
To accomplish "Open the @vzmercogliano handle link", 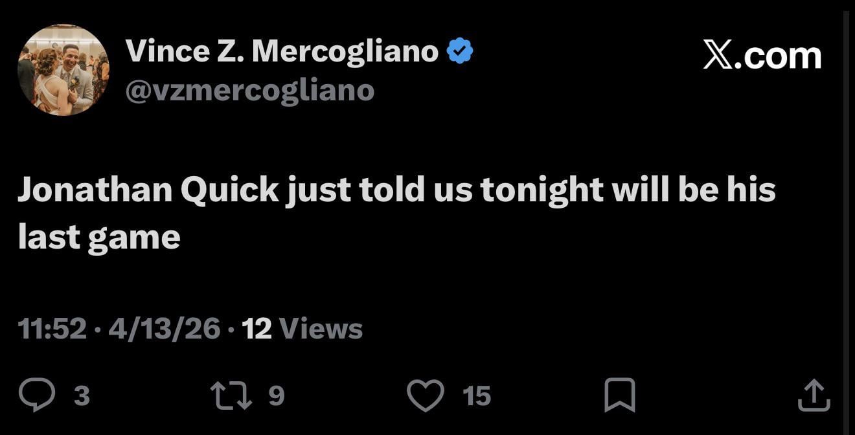I will pos(250,90).
